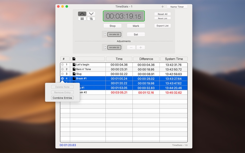Viewport: 245px width, 153px height.
Task: Select the Let's begin note text
Action: pyautogui.click(x=83, y=65)
